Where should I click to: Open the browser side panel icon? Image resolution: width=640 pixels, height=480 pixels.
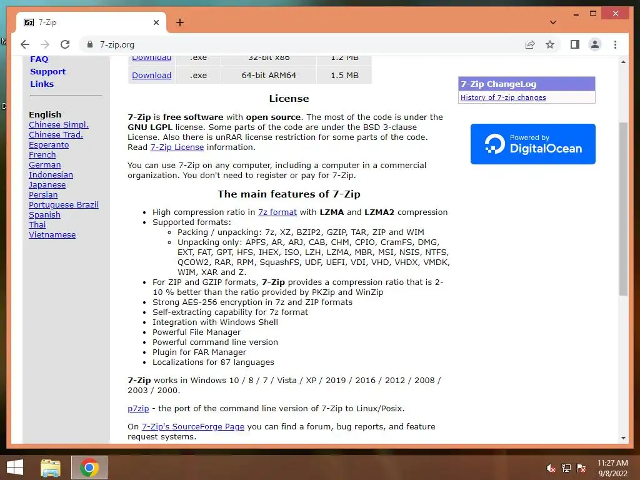point(575,44)
